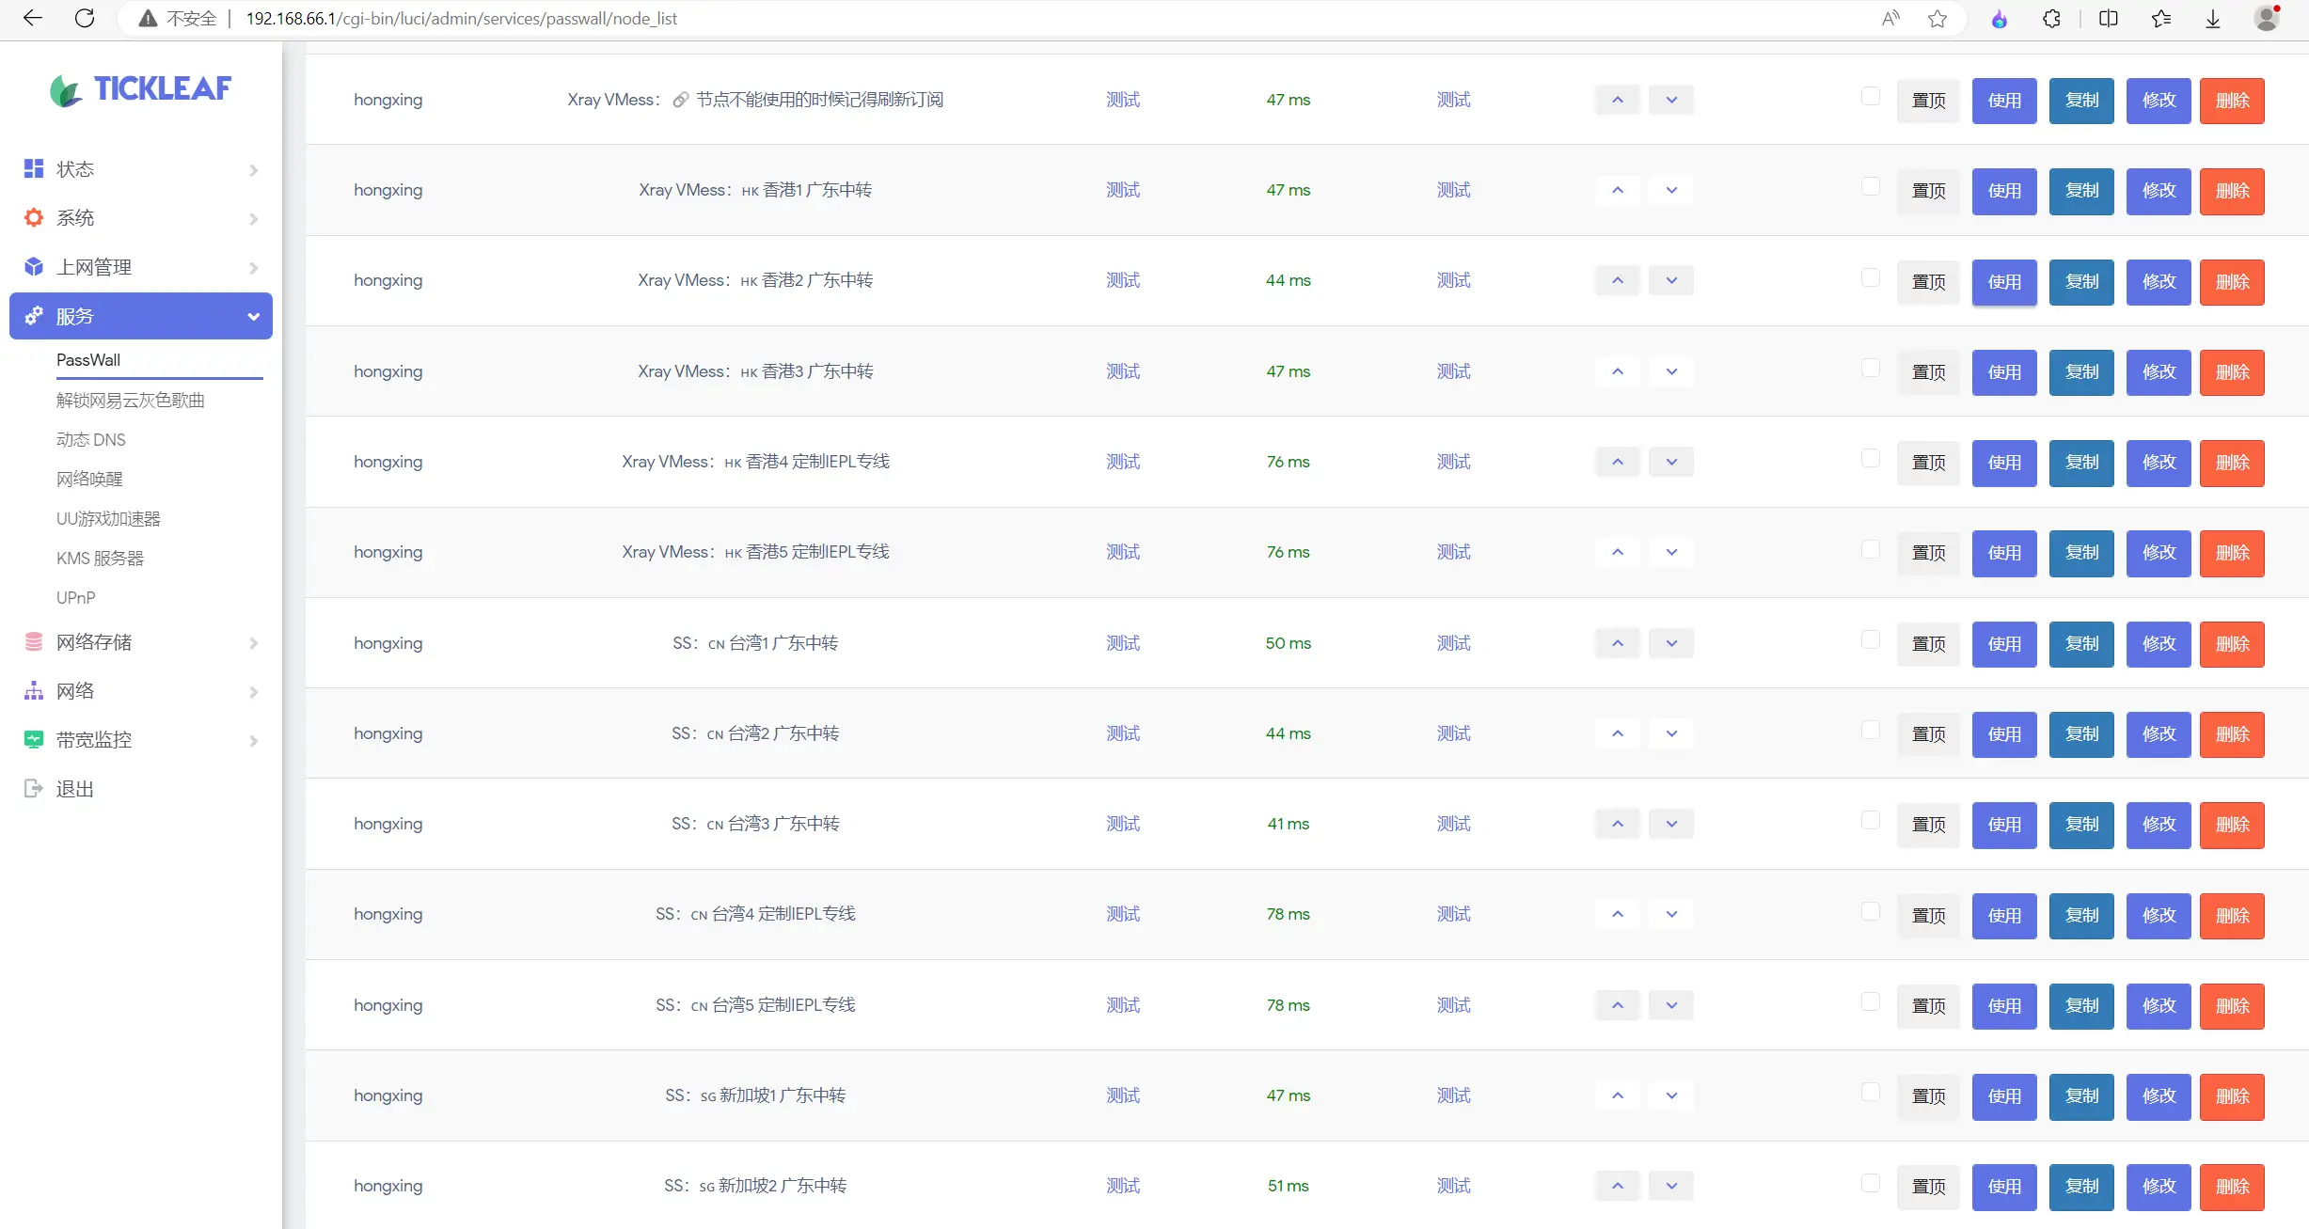
Task: Click 删除 for 香港3 广东中转 node
Action: pos(2232,372)
